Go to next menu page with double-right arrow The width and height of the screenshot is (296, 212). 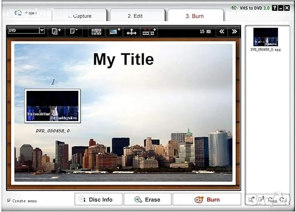tap(235, 31)
